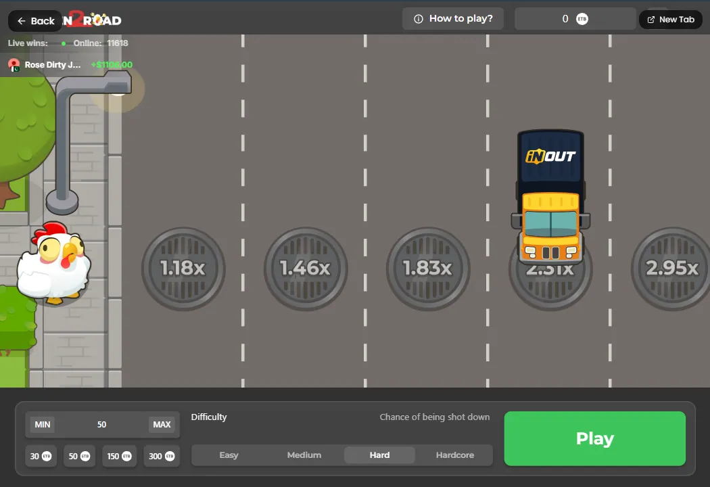This screenshot has width=710, height=487.
Task: Click the Online: 11618 counter
Action: (101, 43)
